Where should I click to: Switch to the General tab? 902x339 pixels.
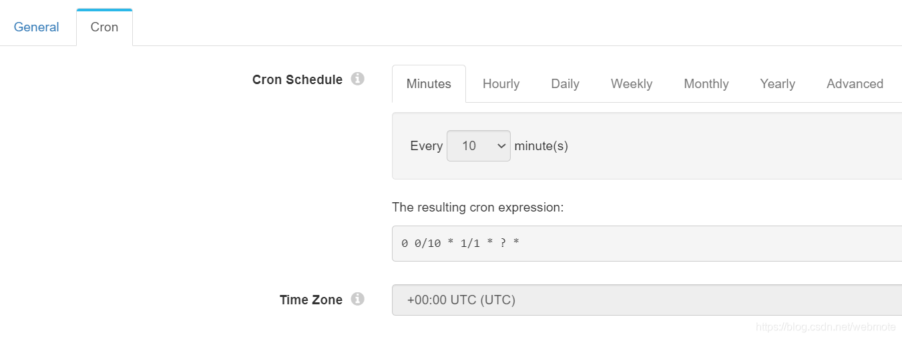coord(36,27)
